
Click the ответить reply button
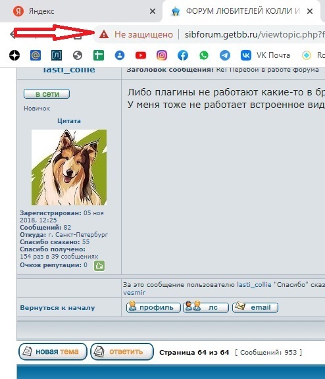tap(122, 351)
